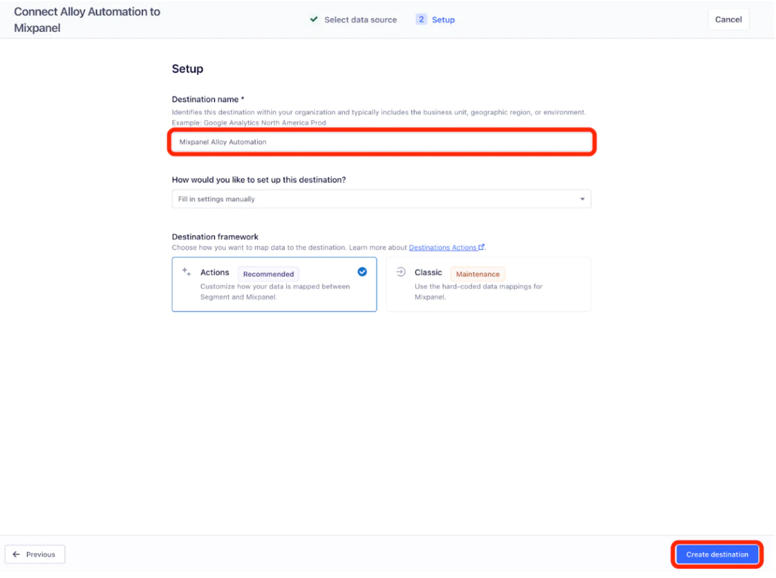Viewport: 776px width, 578px height.
Task: Click the dropdown caret arrow for setup method
Action: 582,199
